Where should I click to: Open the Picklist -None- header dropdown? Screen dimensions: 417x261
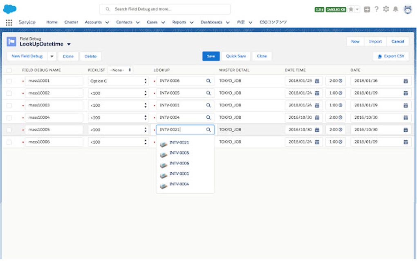(x=120, y=70)
